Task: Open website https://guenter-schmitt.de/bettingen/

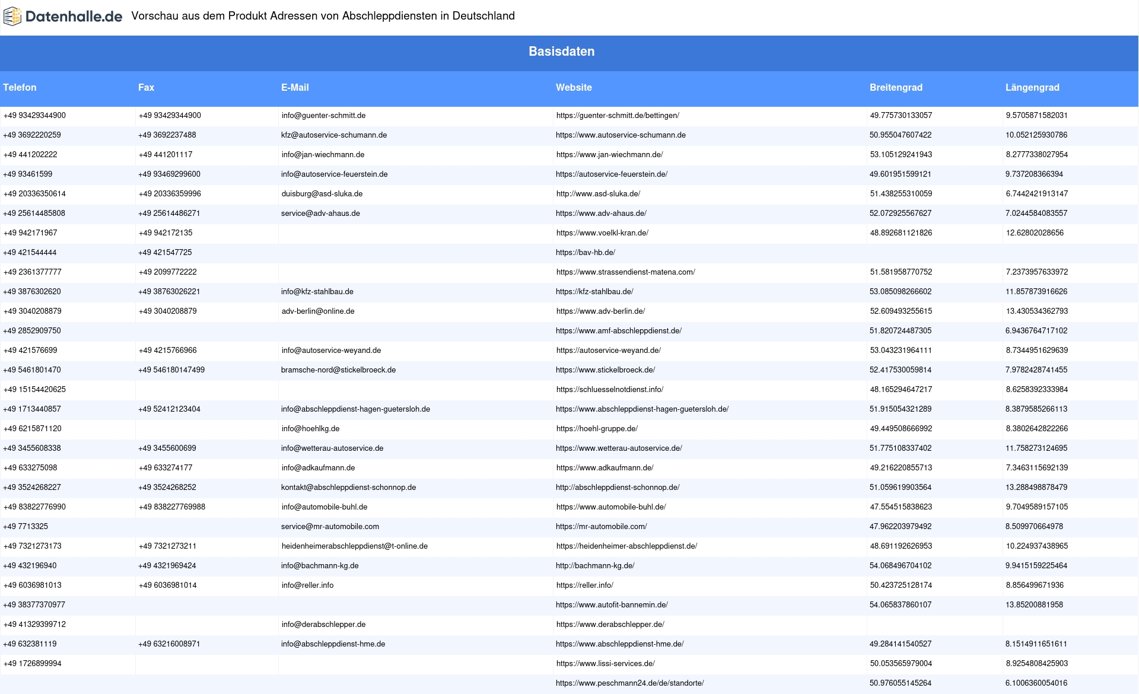Action: point(618,116)
